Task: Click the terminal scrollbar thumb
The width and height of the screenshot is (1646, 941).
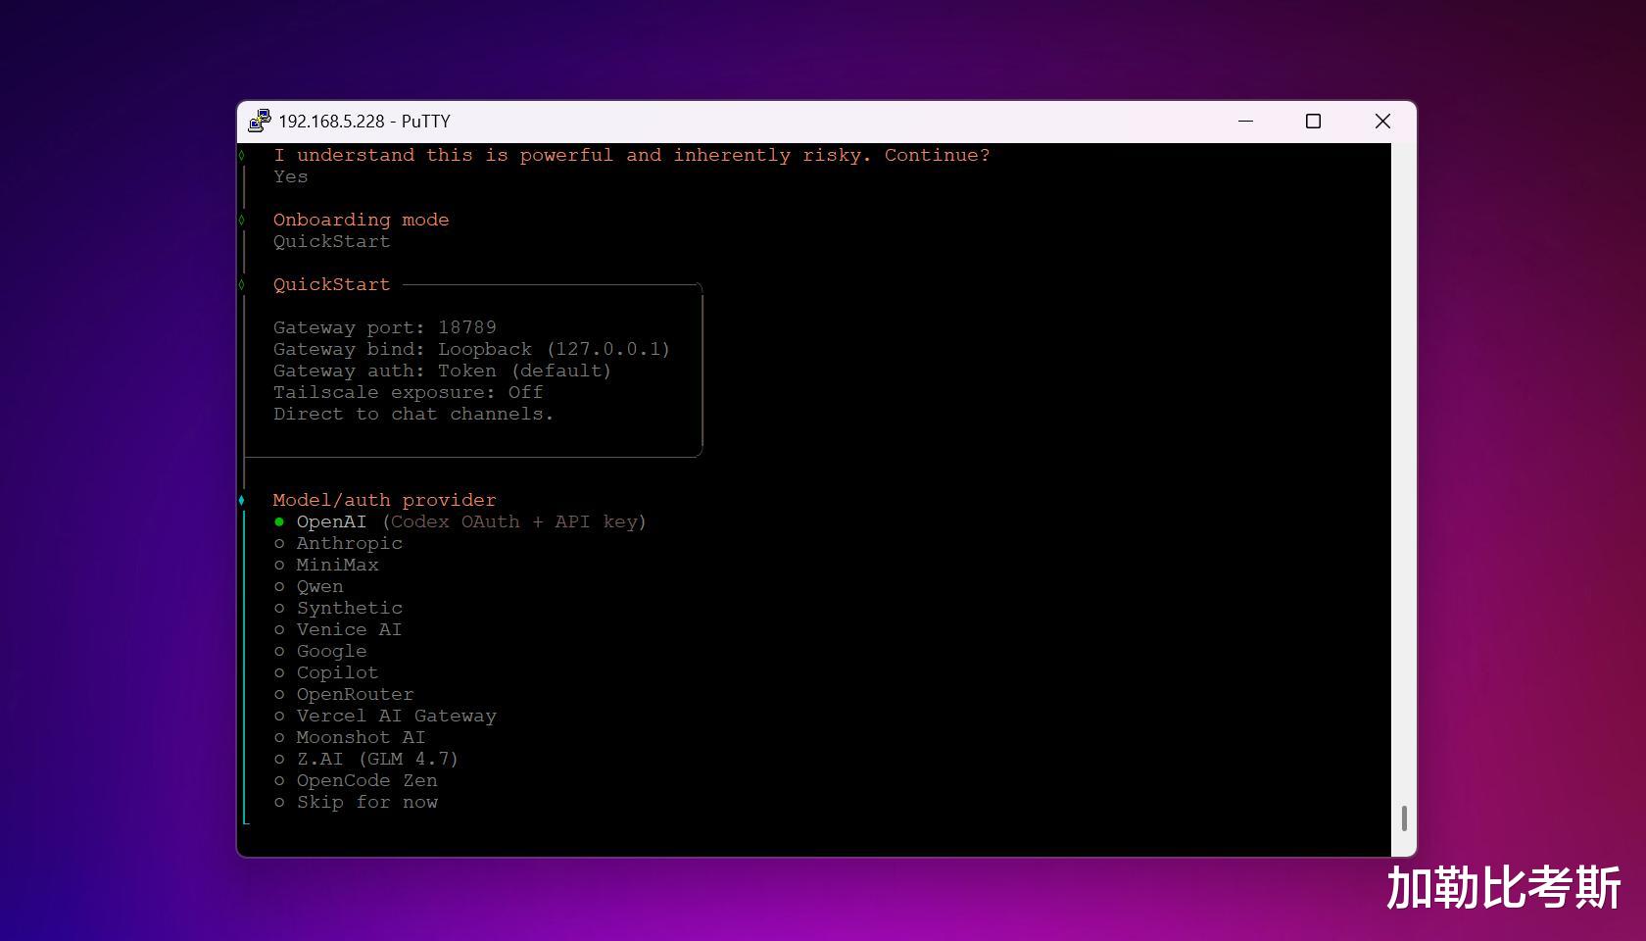Action: click(1404, 818)
